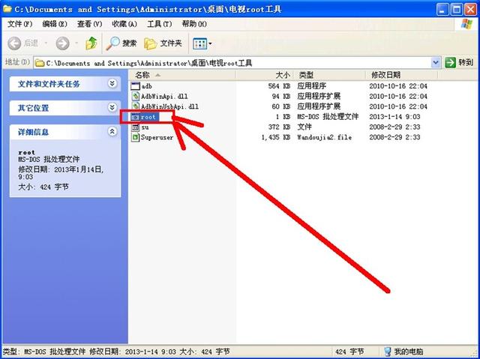The image size is (480, 359).
Task: Click the Go (转到) button
Action: 459,63
